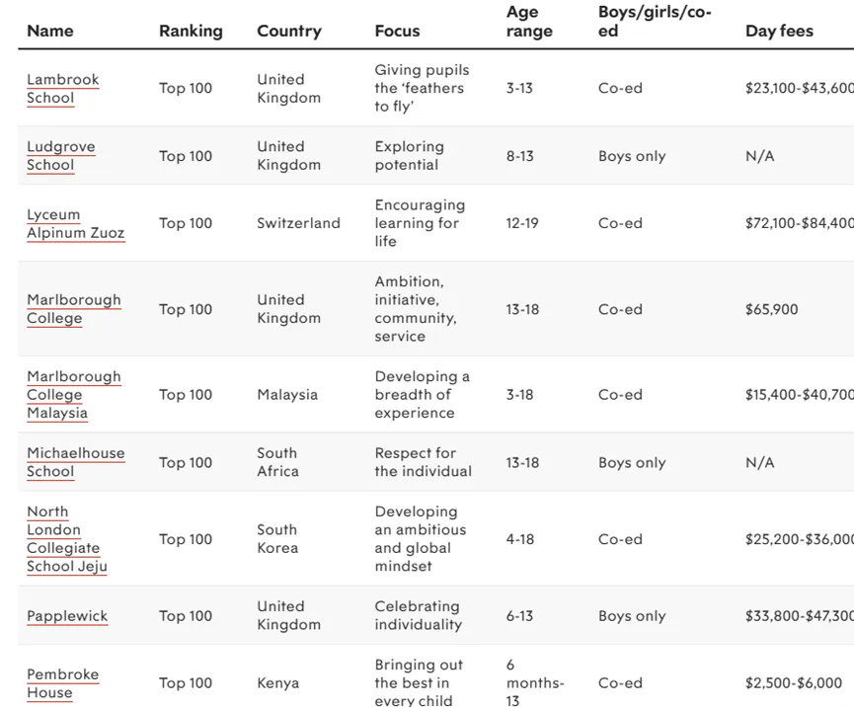854x707 pixels.
Task: Click the Boys/girls/co-ed column header
Action: [x=654, y=22]
